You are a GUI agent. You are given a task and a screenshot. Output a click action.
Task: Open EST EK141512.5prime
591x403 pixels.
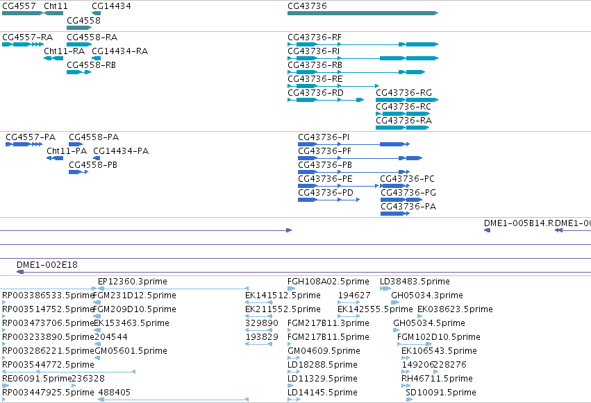click(x=258, y=302)
